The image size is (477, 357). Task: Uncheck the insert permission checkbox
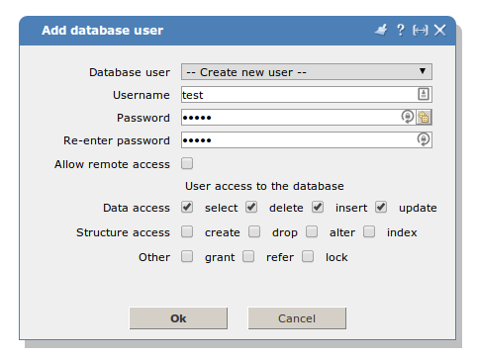click(x=318, y=208)
